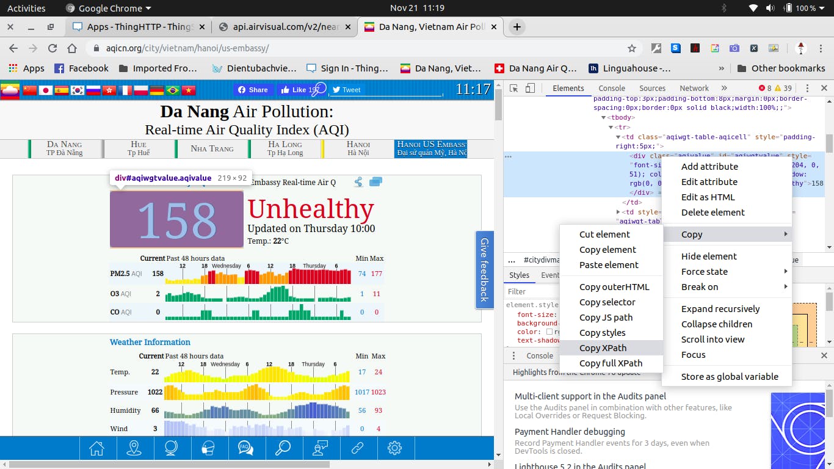
Task: Select the Chinese flag language
Action: click(30, 90)
